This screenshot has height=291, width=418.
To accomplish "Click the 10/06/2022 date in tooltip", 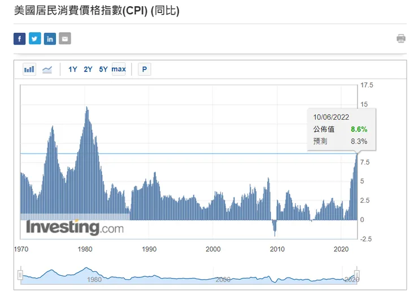I will click(331, 118).
